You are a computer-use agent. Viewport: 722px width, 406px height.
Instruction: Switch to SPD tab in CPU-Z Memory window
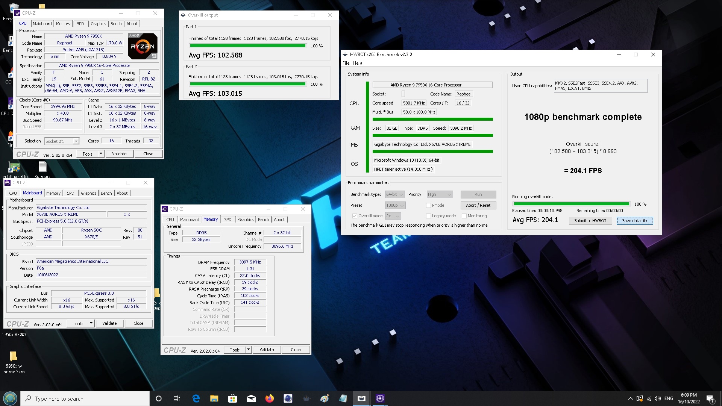tap(228, 220)
